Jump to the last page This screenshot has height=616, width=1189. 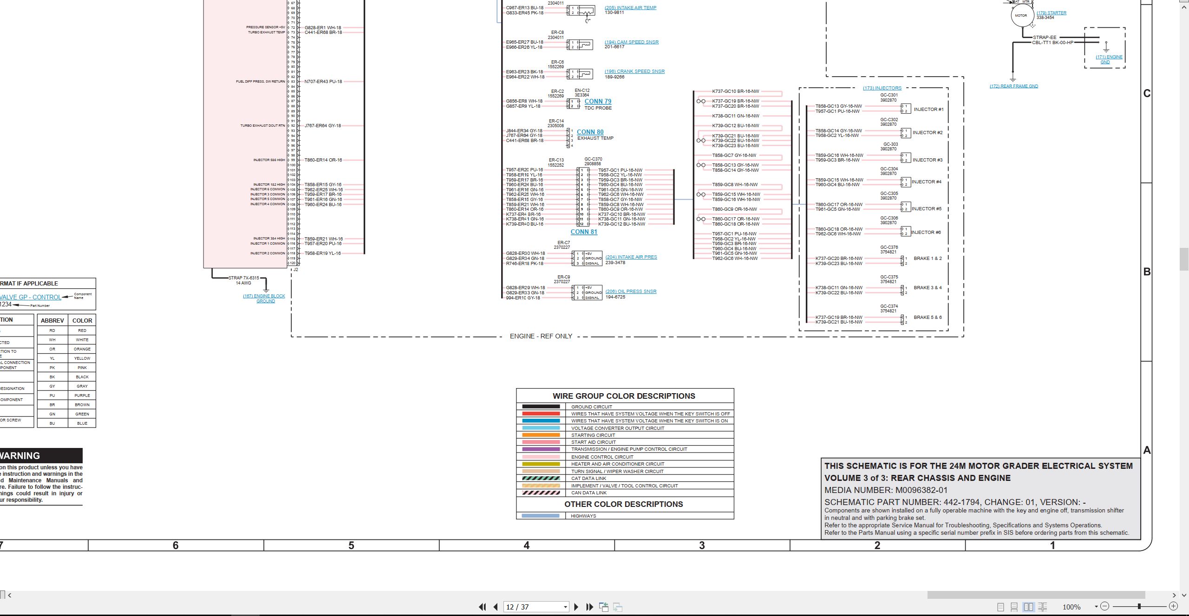pos(590,607)
